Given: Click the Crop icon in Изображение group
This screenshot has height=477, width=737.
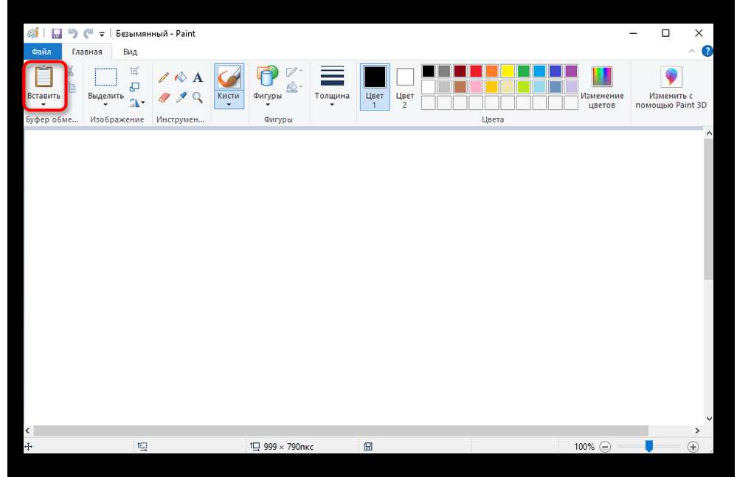Looking at the screenshot, I should [134, 71].
